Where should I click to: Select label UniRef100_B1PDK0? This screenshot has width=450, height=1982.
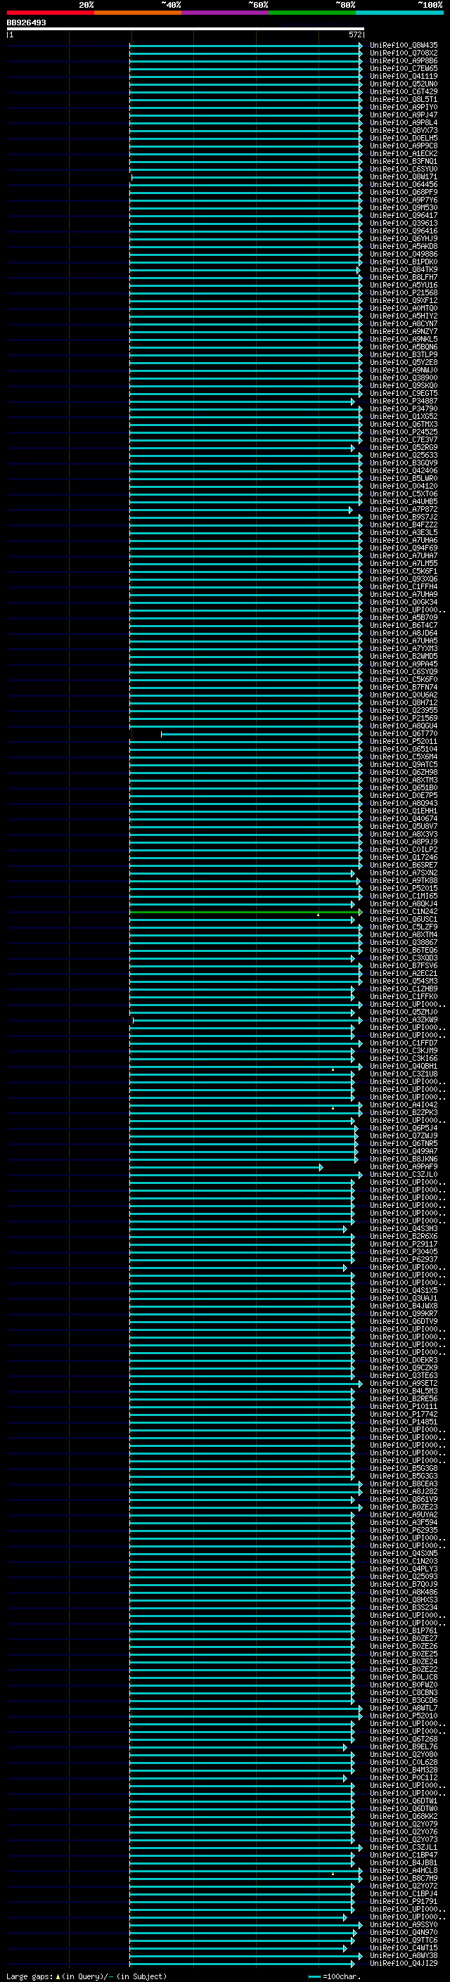[x=404, y=262]
